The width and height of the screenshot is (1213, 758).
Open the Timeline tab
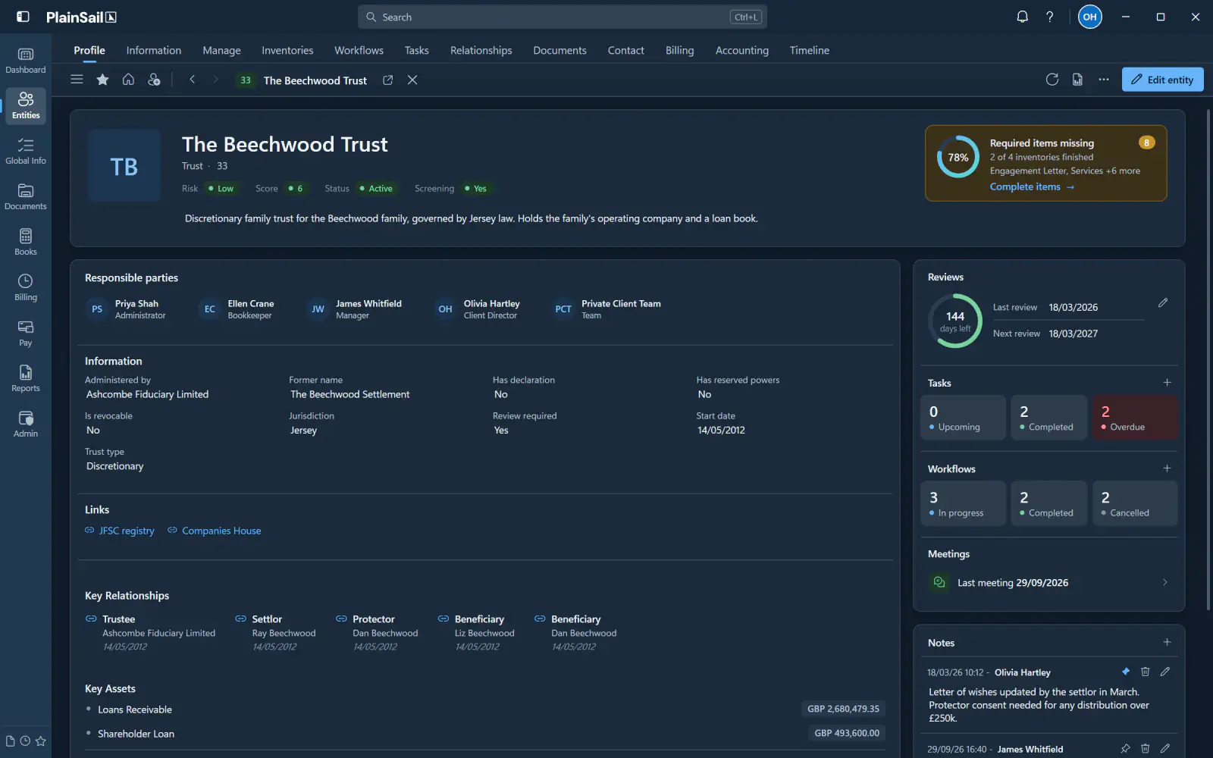coord(809,50)
